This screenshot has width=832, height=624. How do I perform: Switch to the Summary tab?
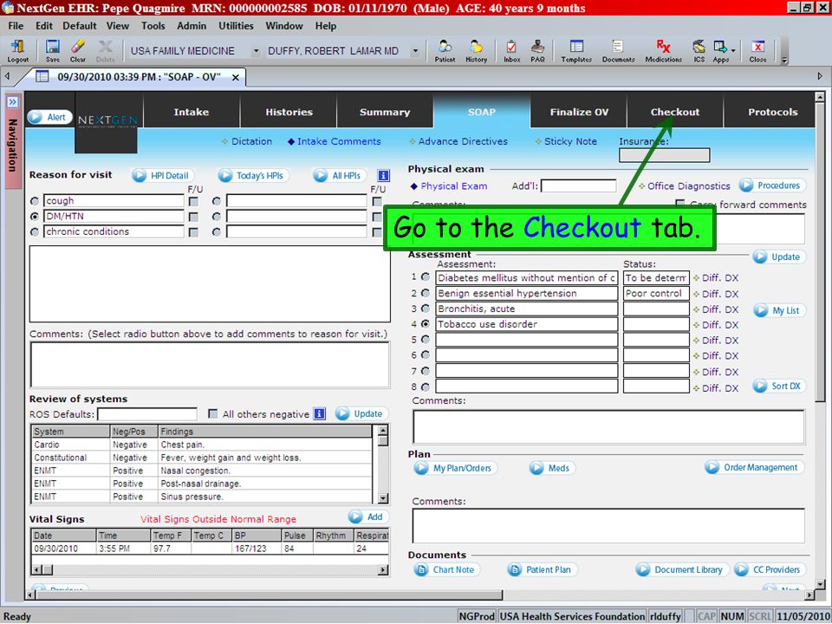tap(385, 112)
